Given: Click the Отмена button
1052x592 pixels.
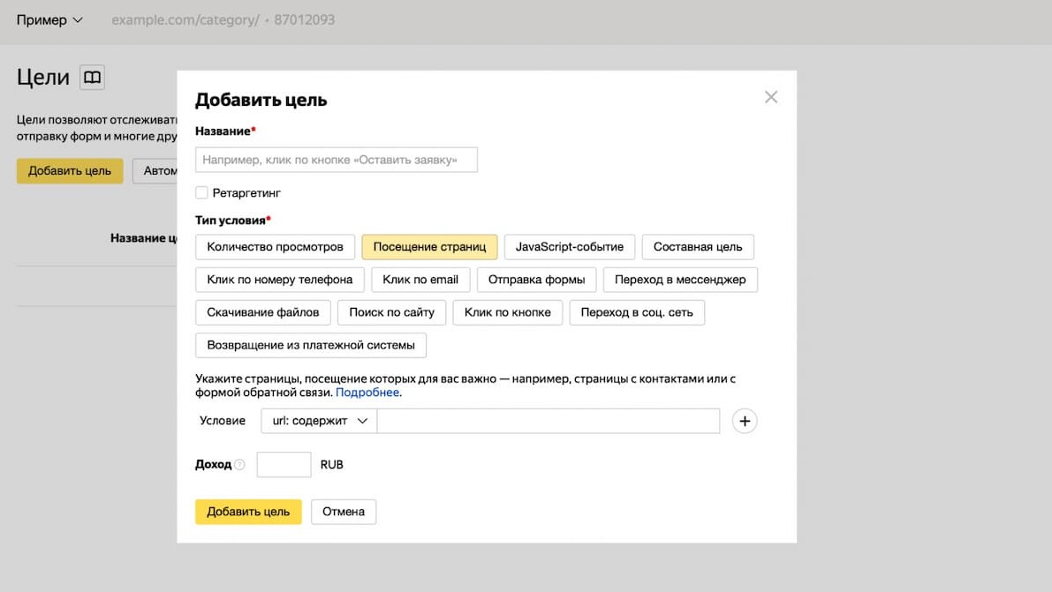Looking at the screenshot, I should pos(344,512).
